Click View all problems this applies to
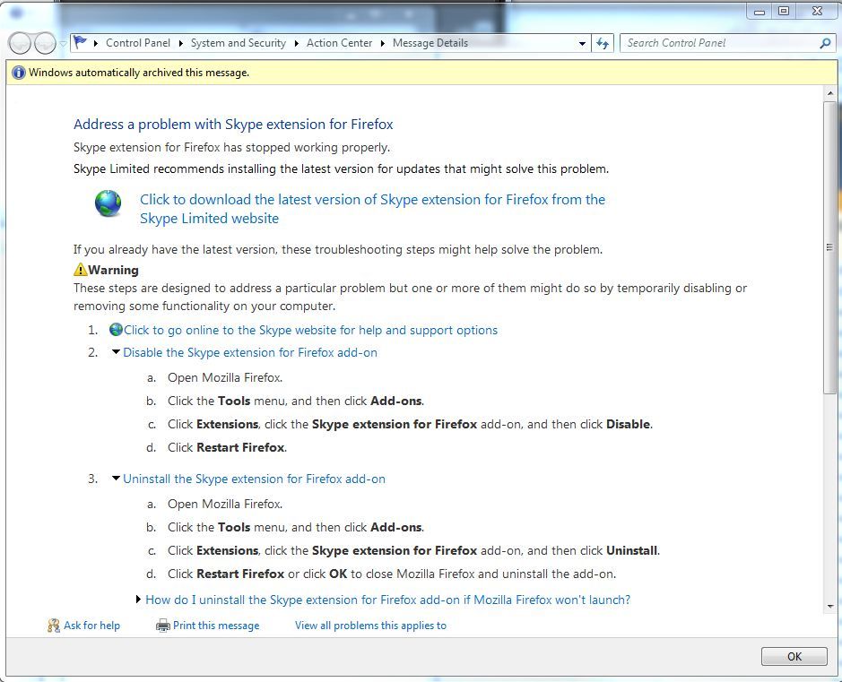This screenshot has height=682, width=842. (x=370, y=625)
